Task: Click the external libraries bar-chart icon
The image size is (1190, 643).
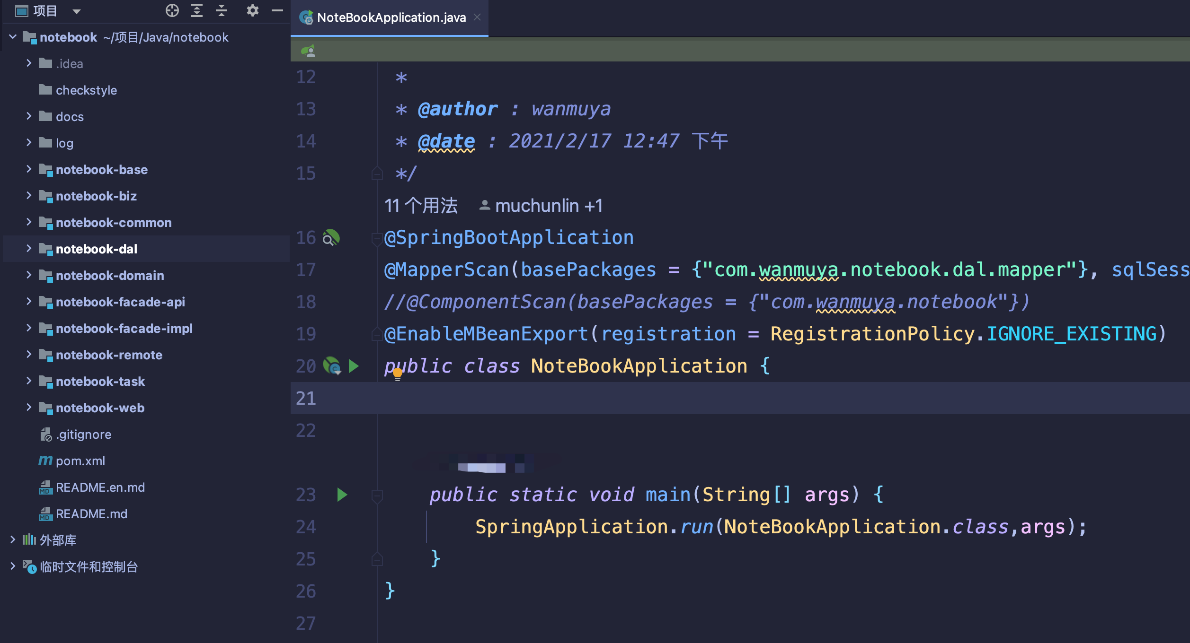Action: point(29,539)
